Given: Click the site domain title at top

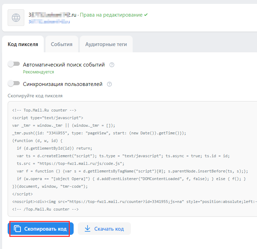Looking at the screenshot, I should point(52,15).
